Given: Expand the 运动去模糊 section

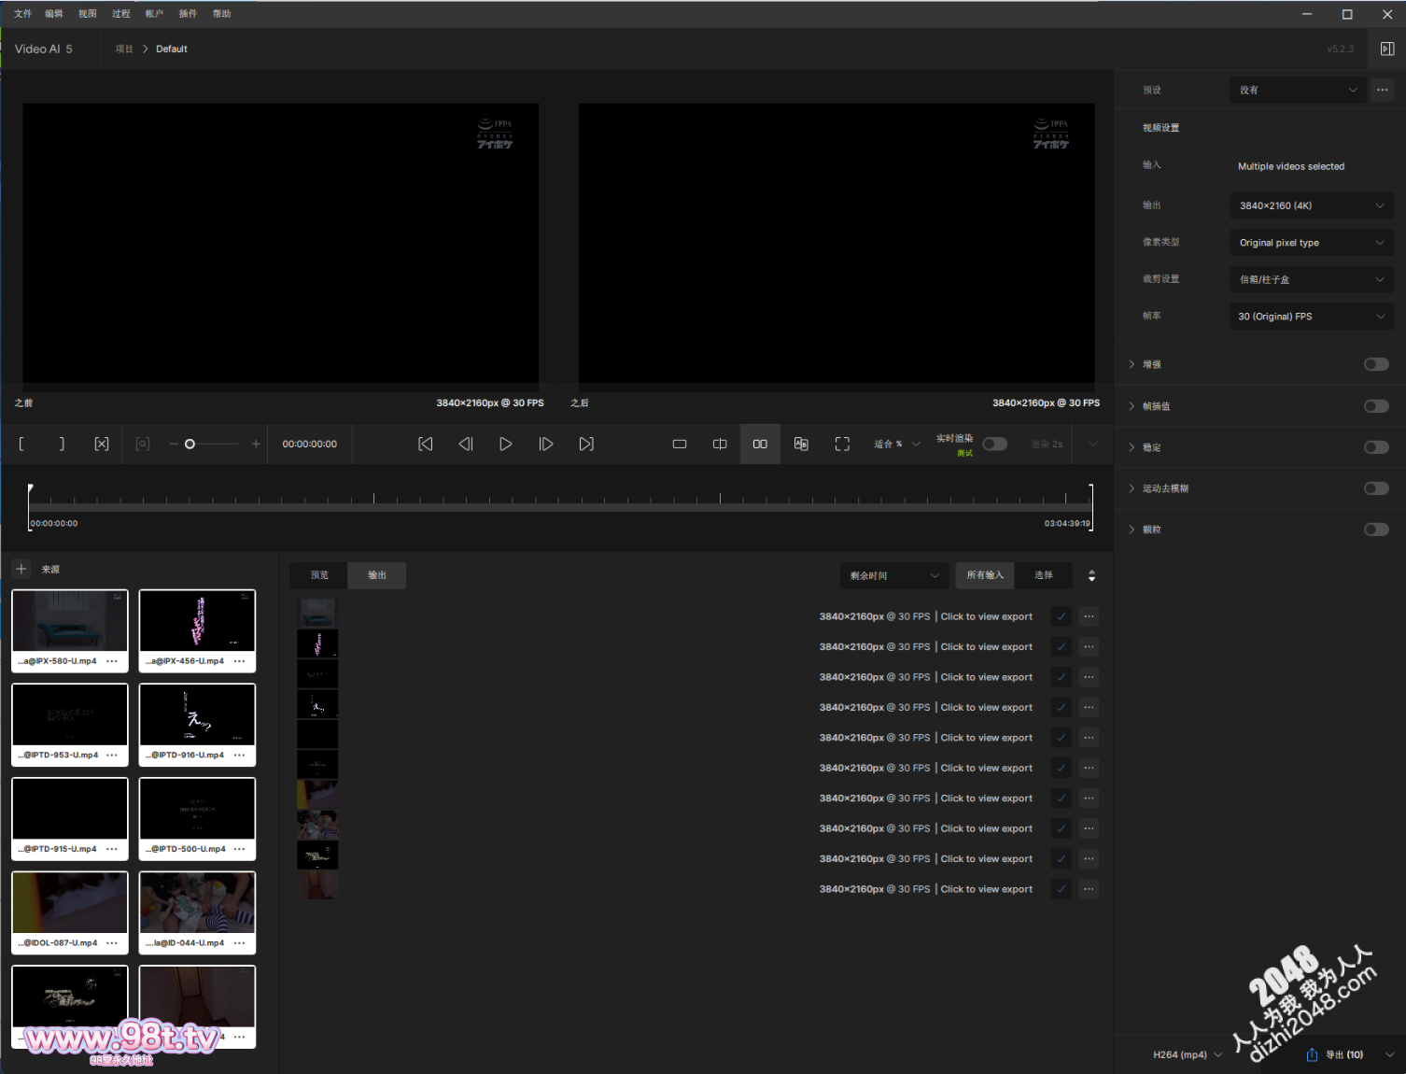Looking at the screenshot, I should coord(1132,488).
